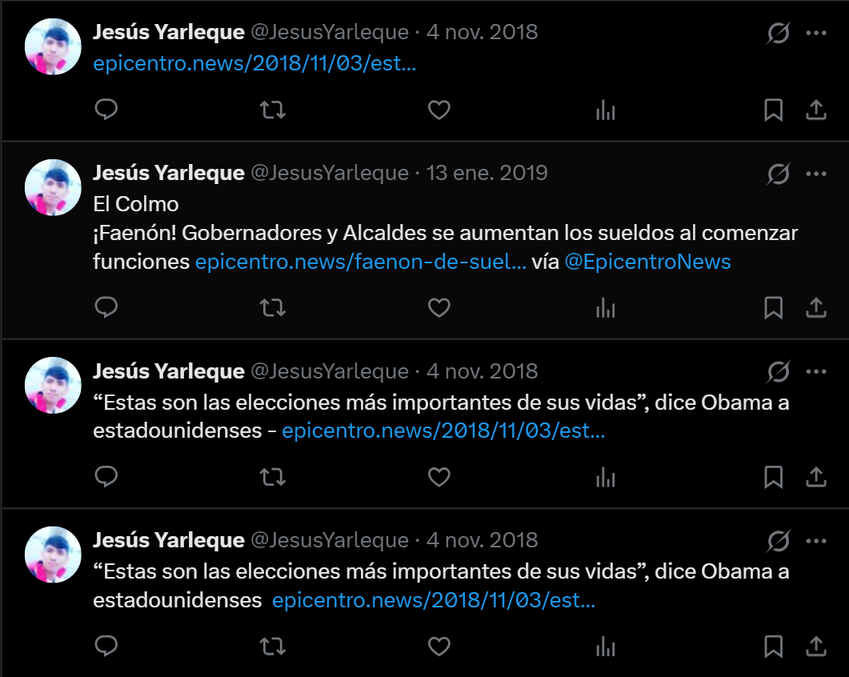
Task: Reply to the 'El Colmo' tweet
Action: pyautogui.click(x=106, y=307)
